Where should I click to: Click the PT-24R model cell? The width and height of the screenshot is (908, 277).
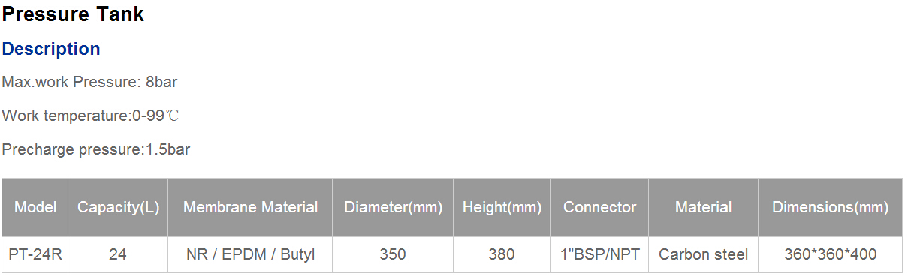coord(35,254)
